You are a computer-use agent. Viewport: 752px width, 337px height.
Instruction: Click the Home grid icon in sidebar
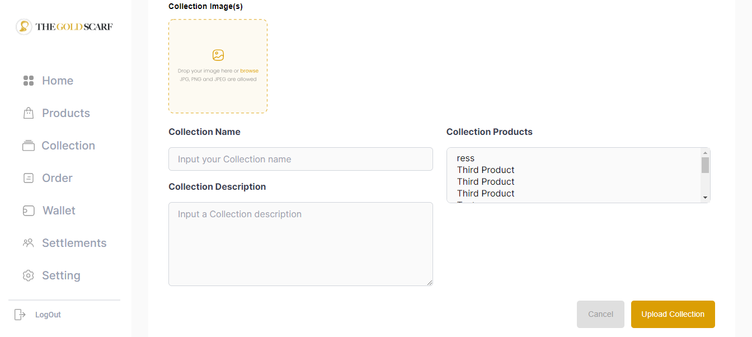point(29,81)
